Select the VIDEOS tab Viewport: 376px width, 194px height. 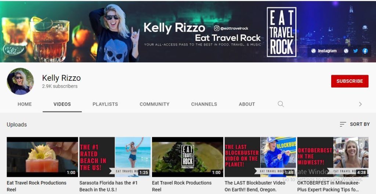coord(62,104)
